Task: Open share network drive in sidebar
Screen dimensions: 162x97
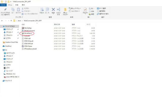Action: pyautogui.click(x=12, y=77)
